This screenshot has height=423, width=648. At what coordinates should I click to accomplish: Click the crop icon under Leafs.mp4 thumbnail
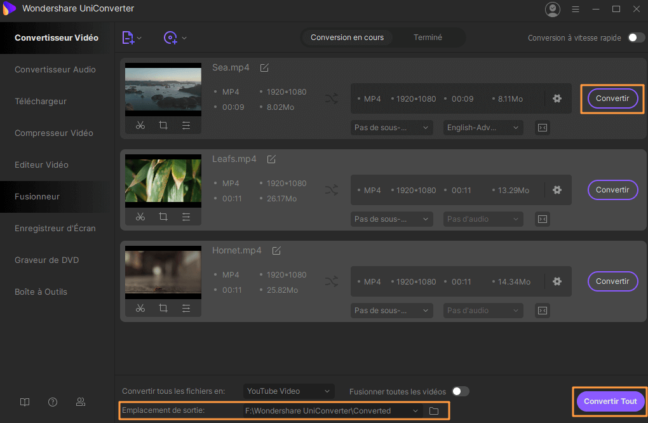[163, 217]
